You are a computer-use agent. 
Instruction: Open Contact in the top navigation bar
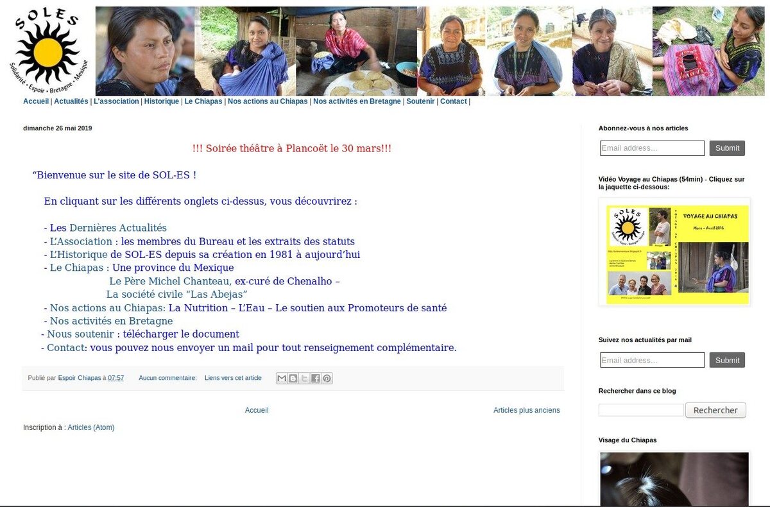(x=454, y=101)
